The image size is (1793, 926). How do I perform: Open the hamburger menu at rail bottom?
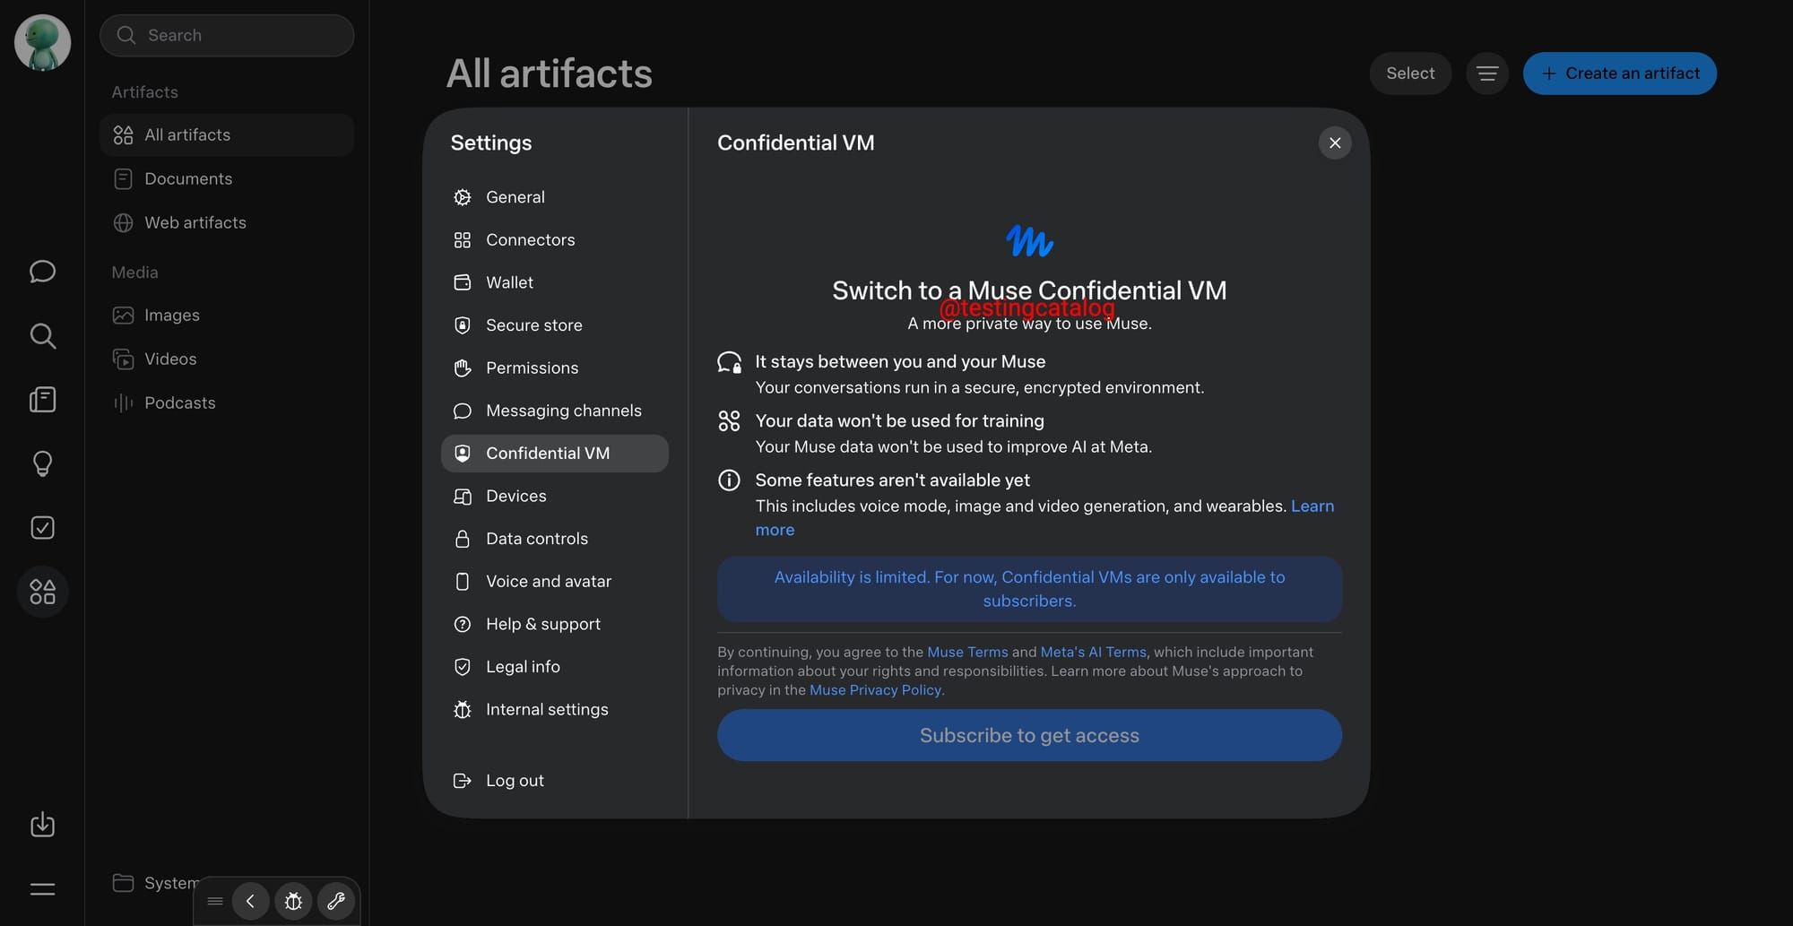point(42,889)
